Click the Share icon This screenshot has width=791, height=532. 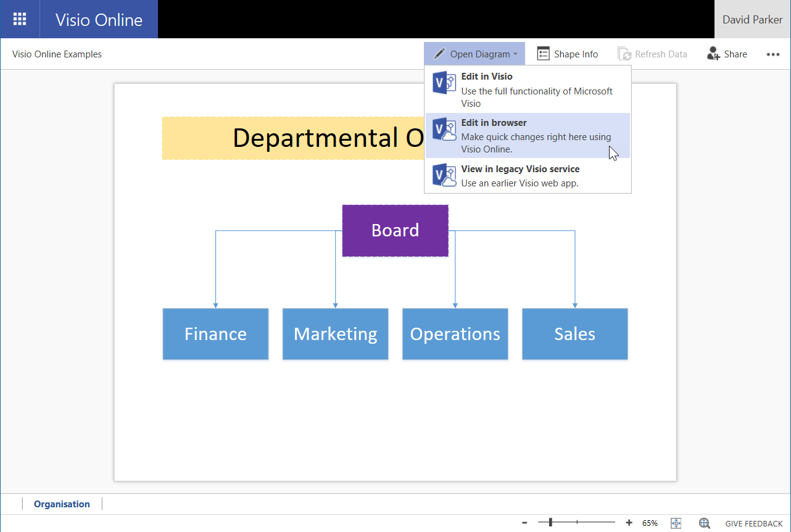coord(726,54)
